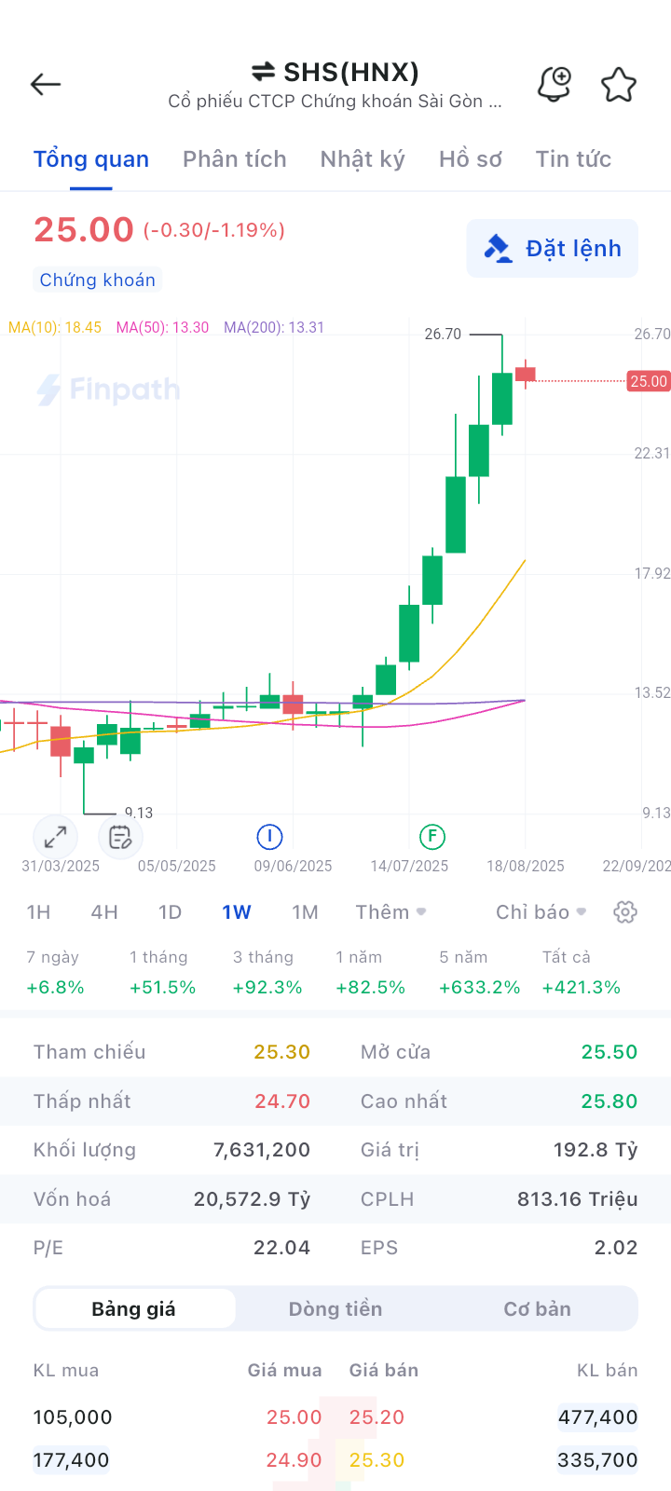Tap the back arrow icon
This screenshot has height=1491, width=671.
pyautogui.click(x=46, y=85)
